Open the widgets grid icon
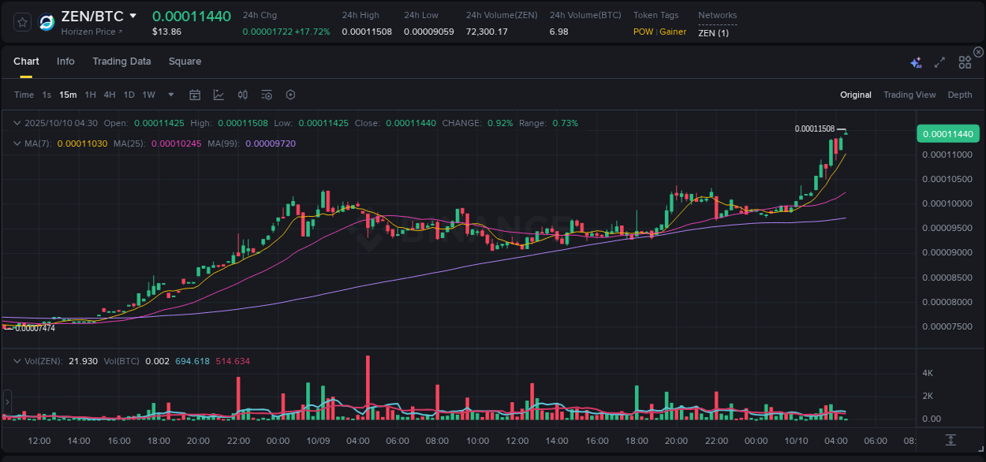 [x=964, y=61]
